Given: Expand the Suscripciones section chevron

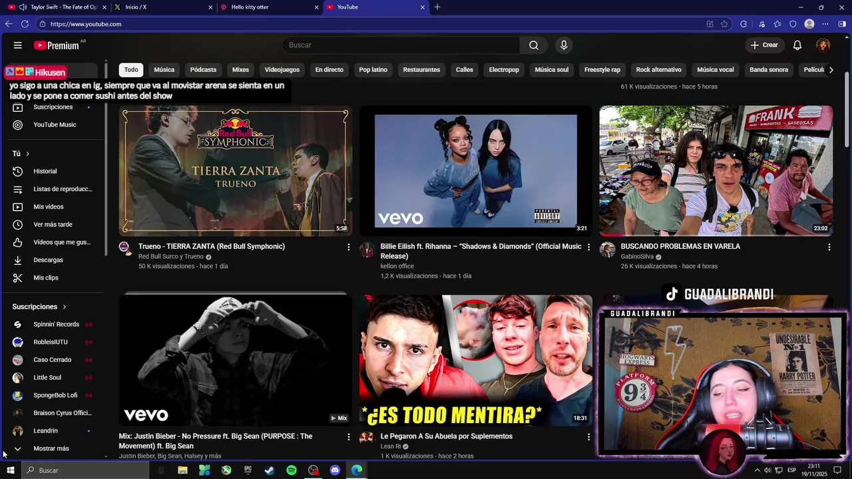Looking at the screenshot, I should click(65, 307).
